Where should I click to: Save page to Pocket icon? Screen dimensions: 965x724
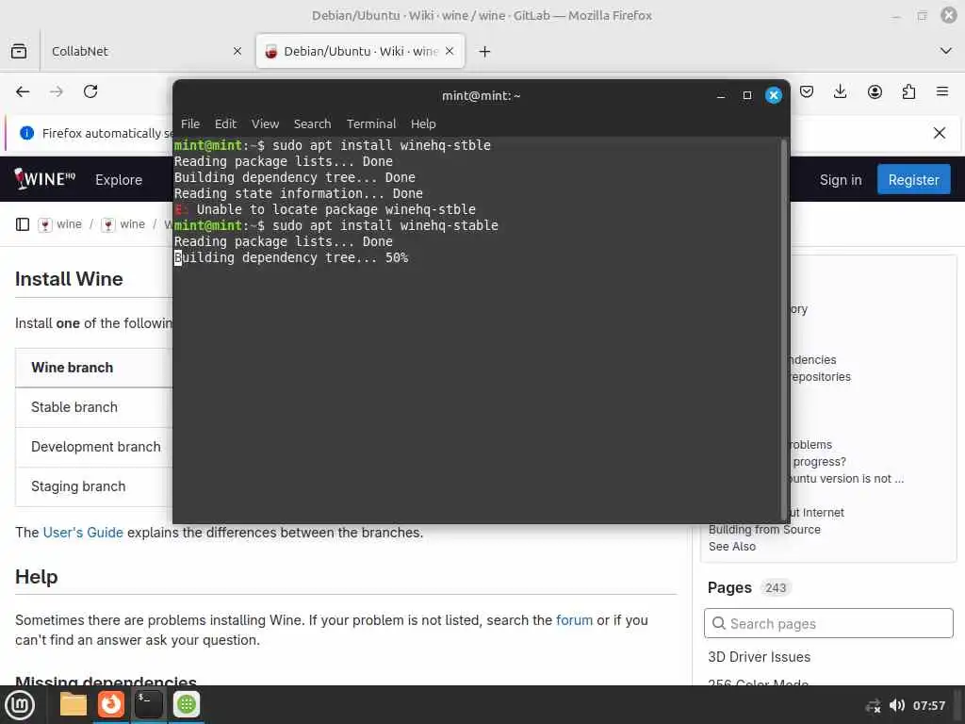(x=807, y=91)
